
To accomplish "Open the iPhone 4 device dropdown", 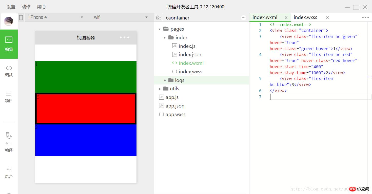I will 56,17.
